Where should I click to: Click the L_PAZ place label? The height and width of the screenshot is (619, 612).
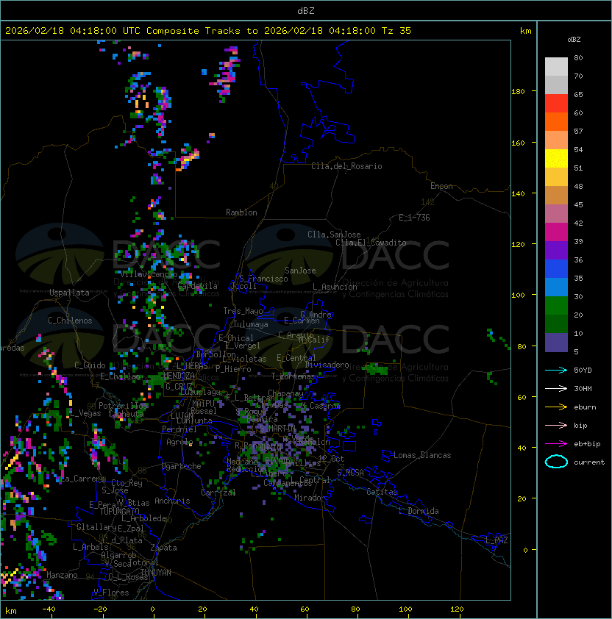click(x=497, y=540)
